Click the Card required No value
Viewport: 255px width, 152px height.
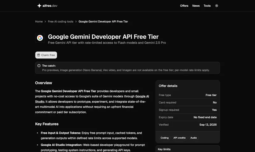click(215, 102)
